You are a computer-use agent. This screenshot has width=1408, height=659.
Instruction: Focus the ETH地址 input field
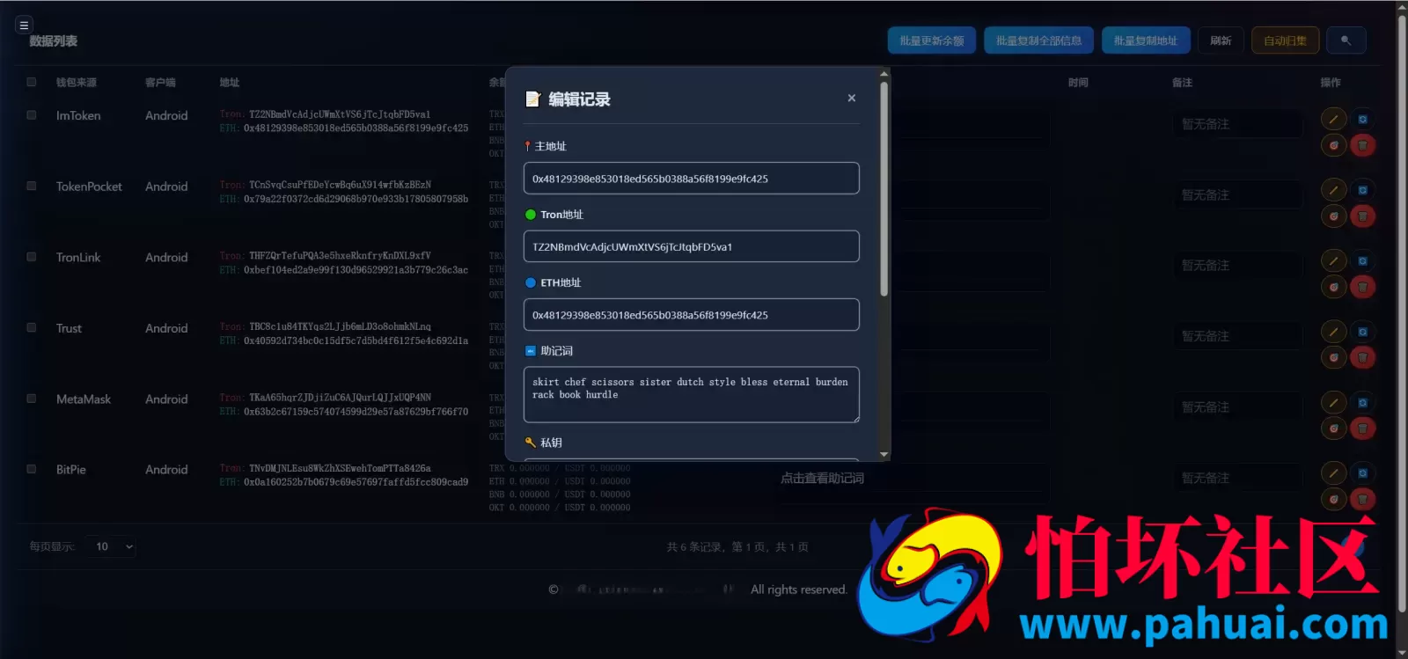pos(691,315)
